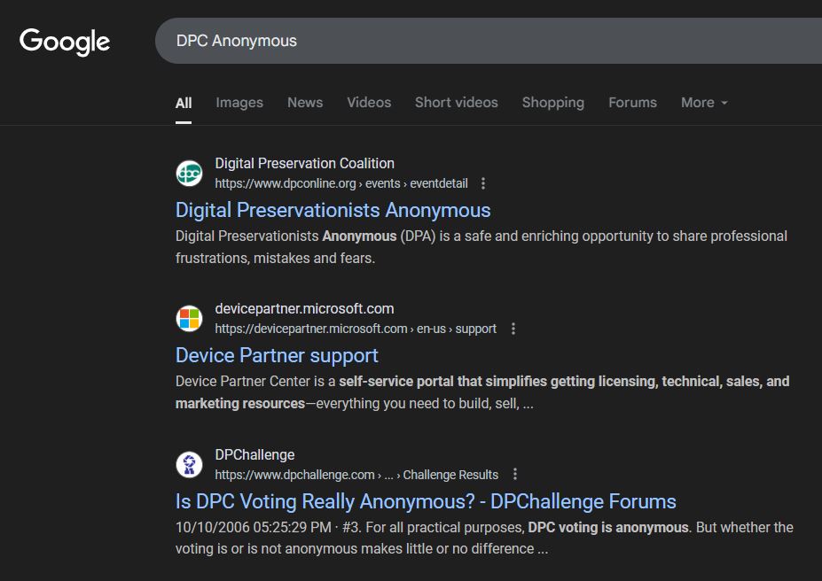Click the DPChallenge favicon
The width and height of the screenshot is (822, 581).
189,464
